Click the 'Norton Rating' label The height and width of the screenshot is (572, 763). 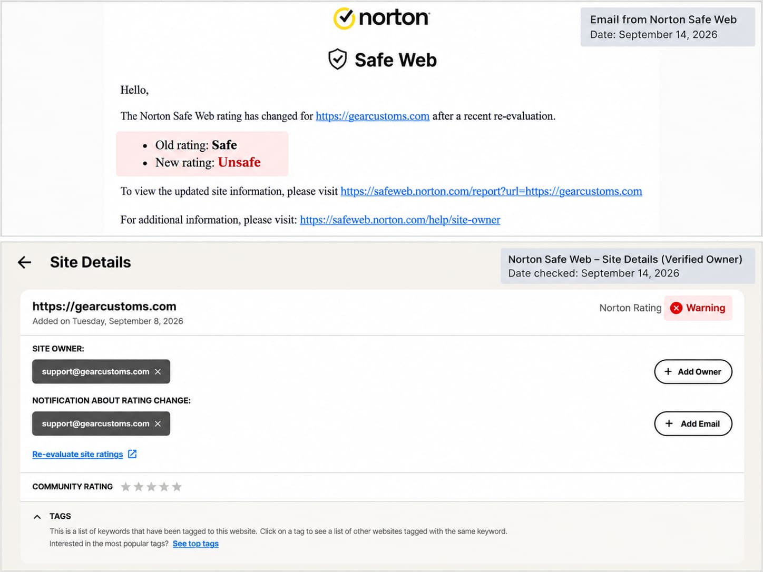pos(630,308)
